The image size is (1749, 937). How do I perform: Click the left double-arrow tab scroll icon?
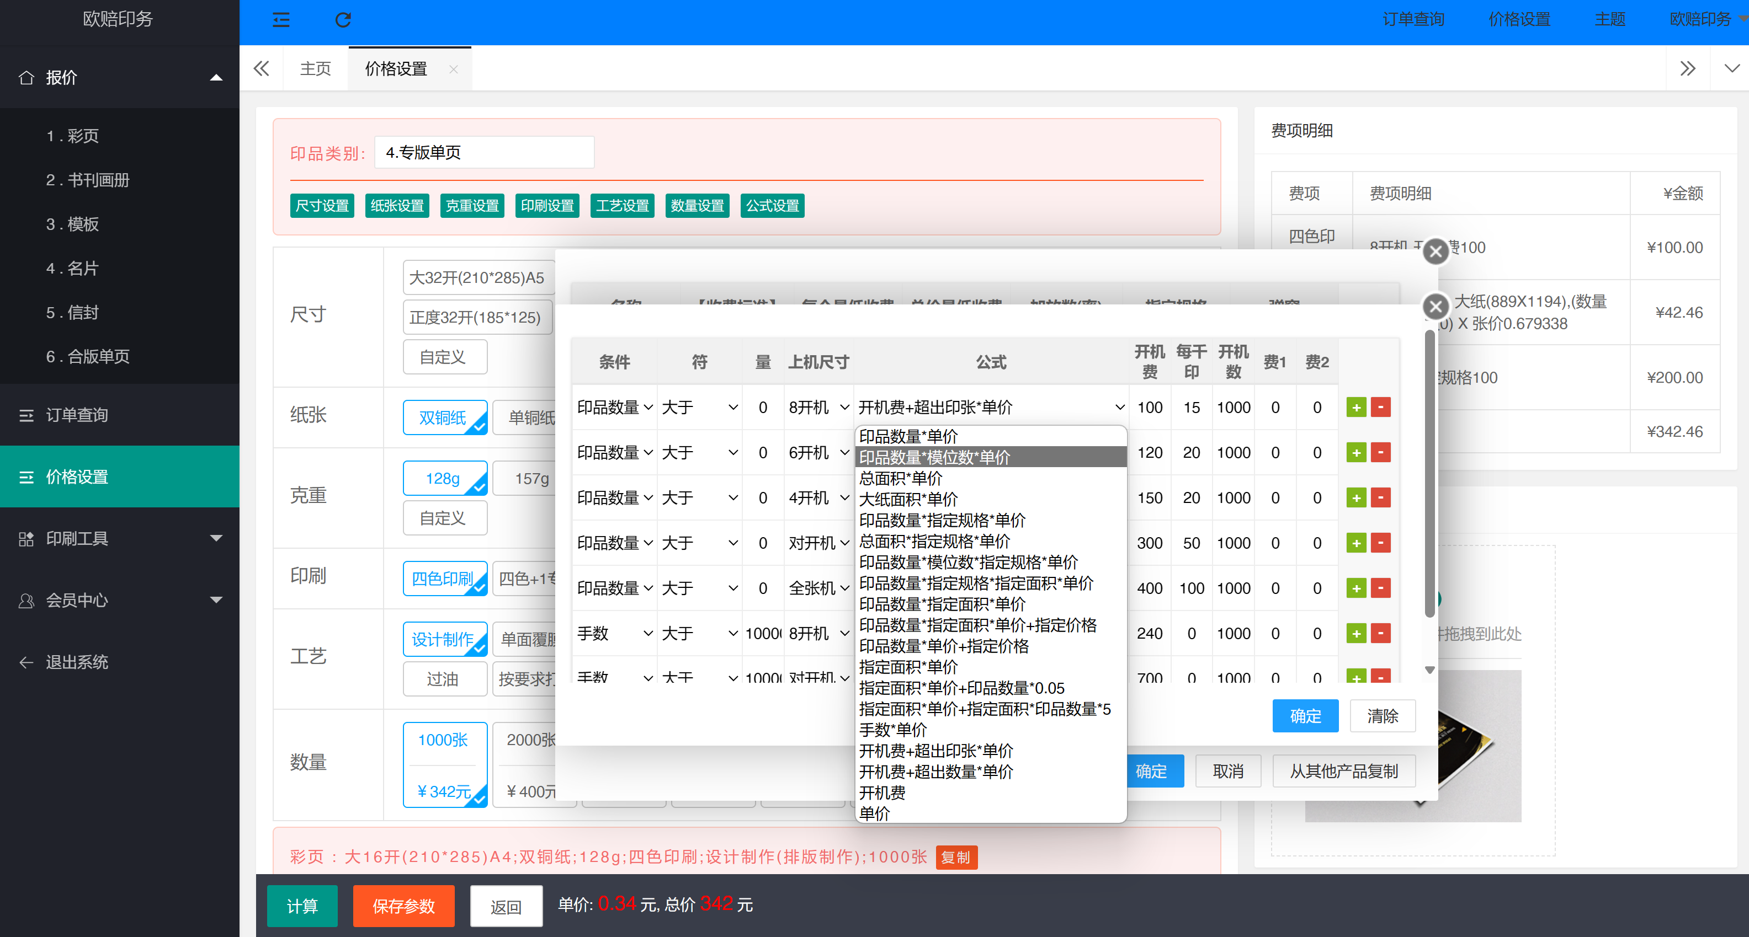pyautogui.click(x=262, y=68)
